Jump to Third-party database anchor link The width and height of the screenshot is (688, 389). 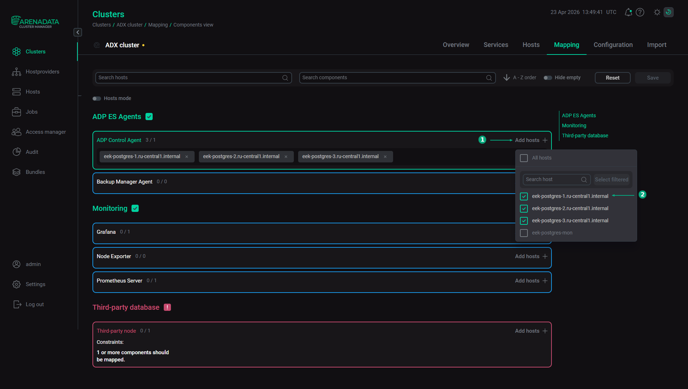click(585, 136)
